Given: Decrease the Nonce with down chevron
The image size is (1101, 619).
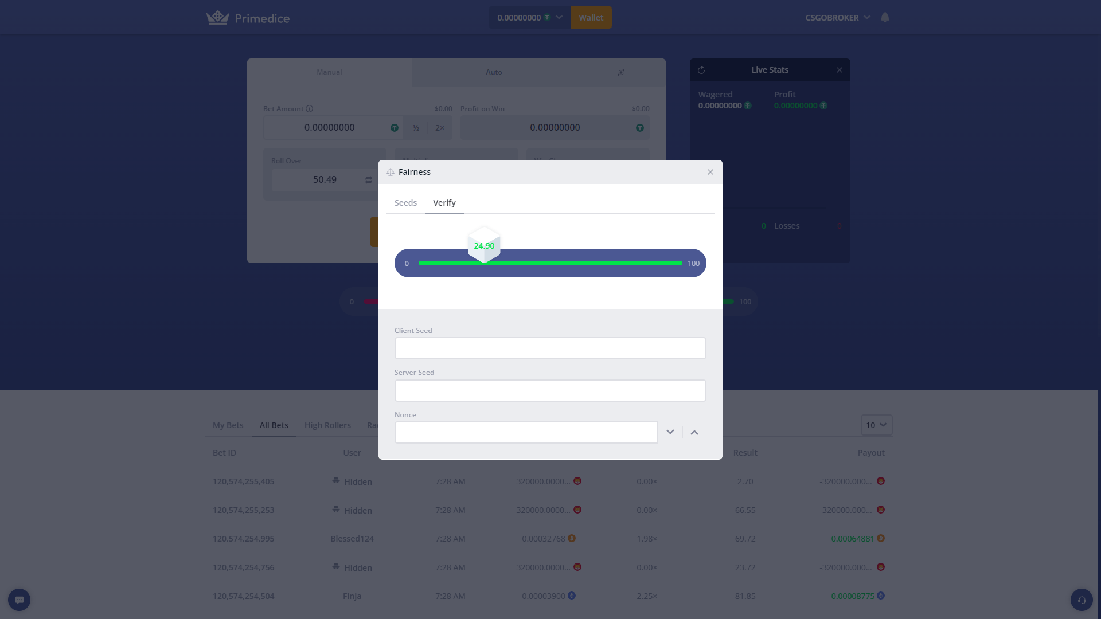Looking at the screenshot, I should pos(670,432).
